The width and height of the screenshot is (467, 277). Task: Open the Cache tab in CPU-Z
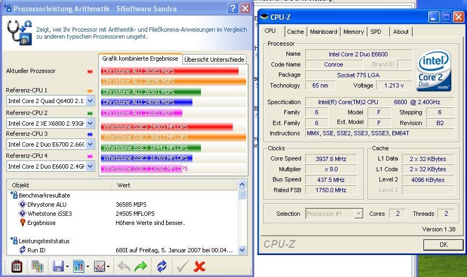tap(296, 32)
